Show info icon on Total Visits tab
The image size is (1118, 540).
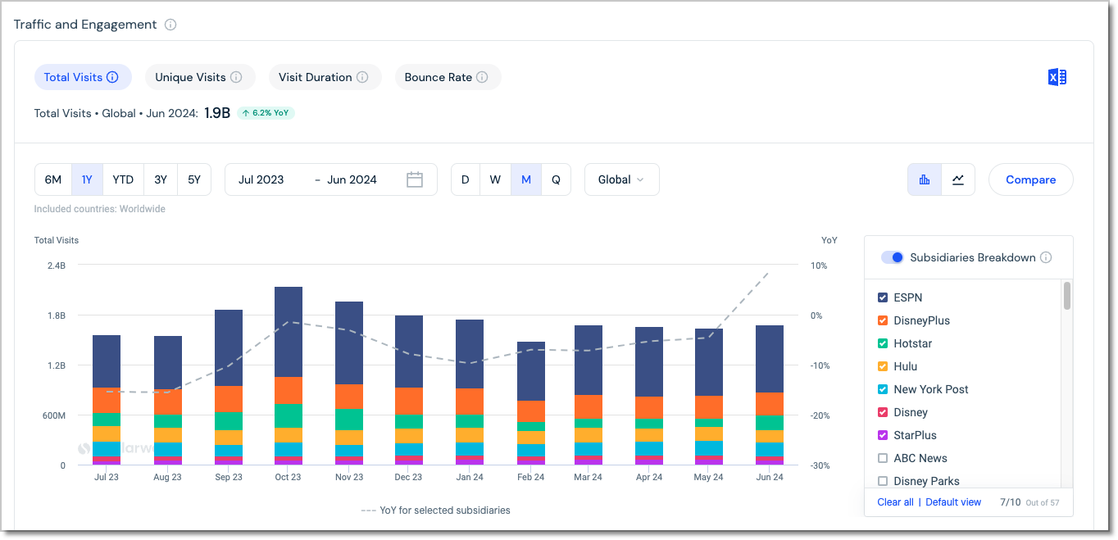[113, 77]
